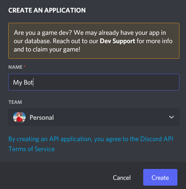Click the Create button
This screenshot has height=189, width=186.
coord(160,177)
